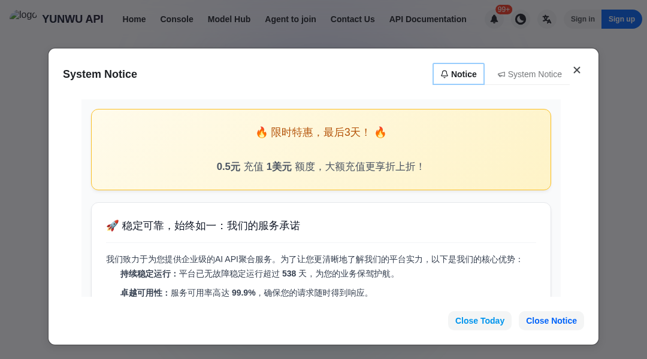Open API Documentation
Viewport: 647px width, 359px height.
tap(428, 19)
